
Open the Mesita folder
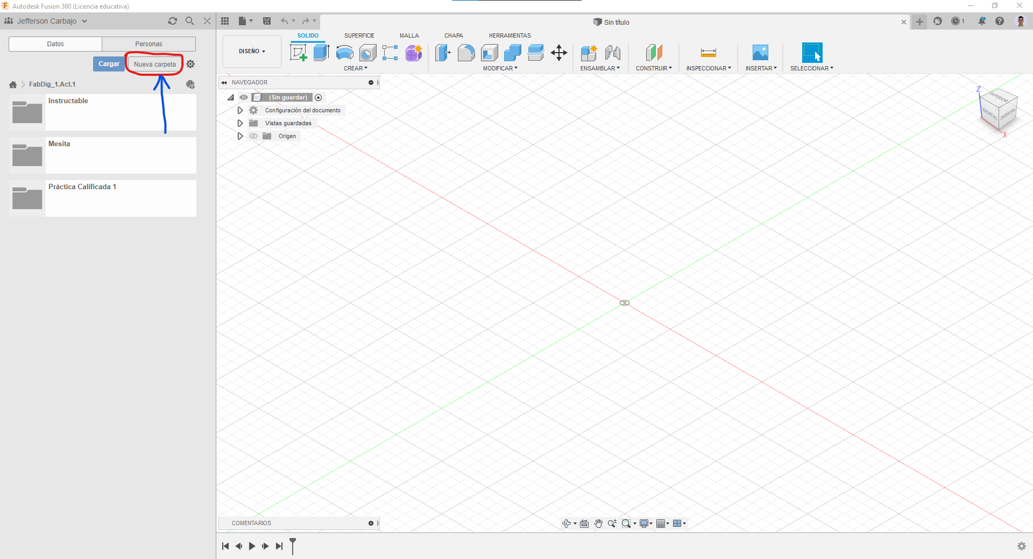click(x=102, y=155)
